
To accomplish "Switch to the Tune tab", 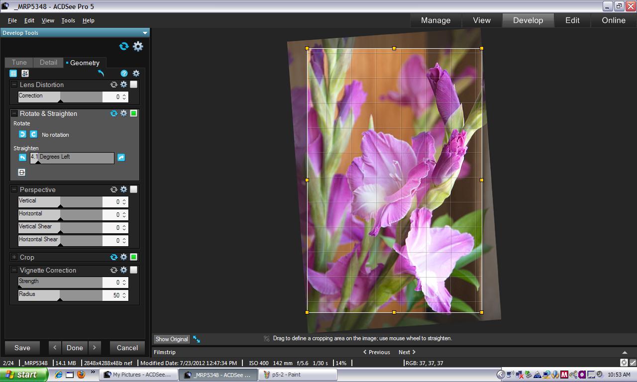I will click(x=19, y=63).
